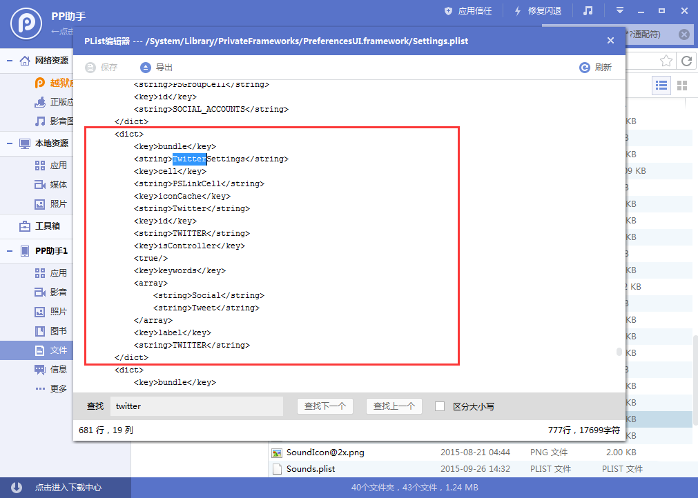The width and height of the screenshot is (698, 498).
Task: Click the SOCIAL_ACCOUNTS string line
Action: click(x=211, y=109)
